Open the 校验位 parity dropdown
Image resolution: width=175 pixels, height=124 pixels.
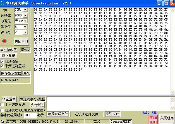[25, 21]
